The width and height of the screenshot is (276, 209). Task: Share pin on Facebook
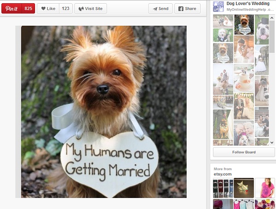[187, 8]
